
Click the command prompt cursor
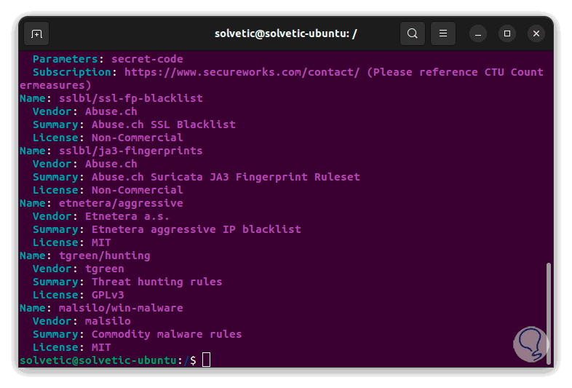pos(206,360)
